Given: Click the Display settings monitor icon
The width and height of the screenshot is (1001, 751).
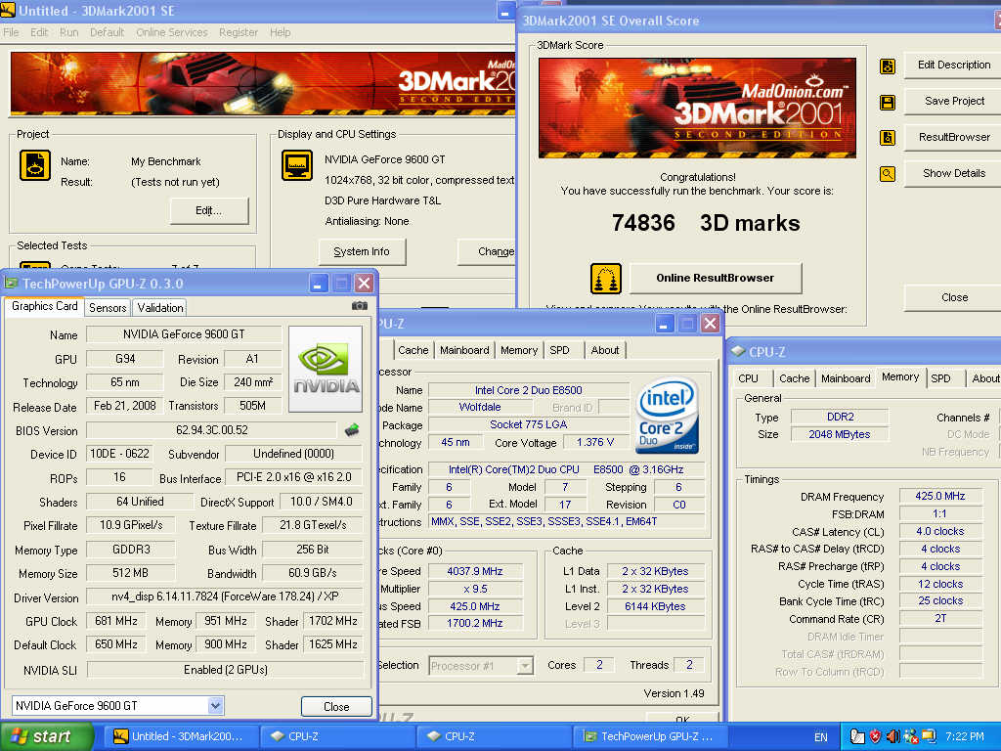Looking at the screenshot, I should [x=297, y=165].
